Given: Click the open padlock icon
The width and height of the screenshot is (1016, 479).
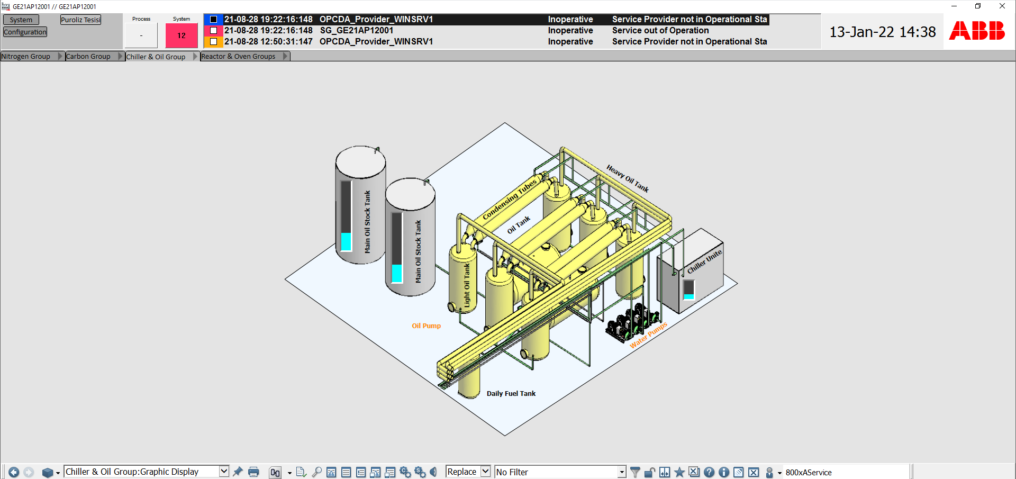Looking at the screenshot, I should coord(650,472).
